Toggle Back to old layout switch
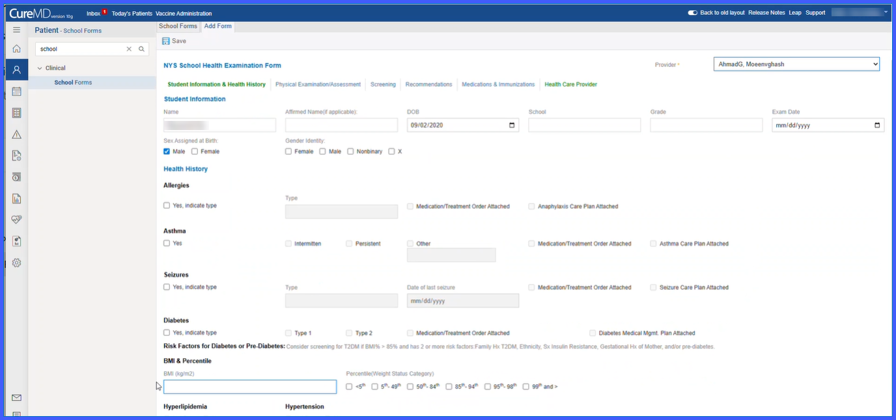 coord(692,12)
